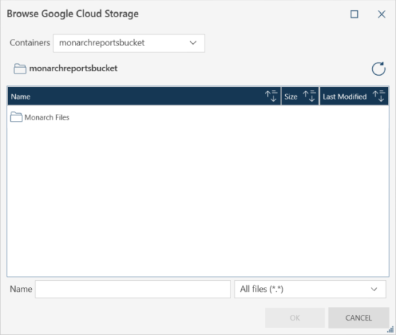Screen dimensions: 396x335
Task: Select the Monarch Files row text
Action: click(47, 117)
